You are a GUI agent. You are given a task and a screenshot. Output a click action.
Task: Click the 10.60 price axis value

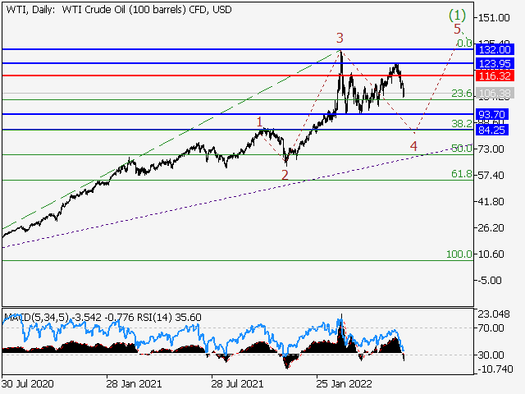(x=491, y=254)
